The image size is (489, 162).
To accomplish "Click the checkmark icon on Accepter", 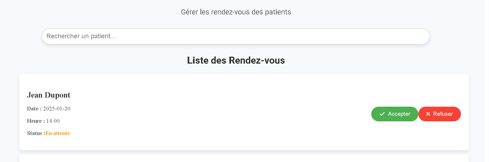I will pos(382,114).
